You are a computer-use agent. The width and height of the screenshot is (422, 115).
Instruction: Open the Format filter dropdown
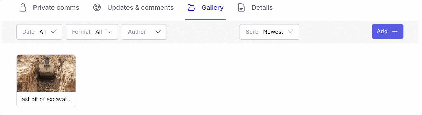(x=92, y=32)
